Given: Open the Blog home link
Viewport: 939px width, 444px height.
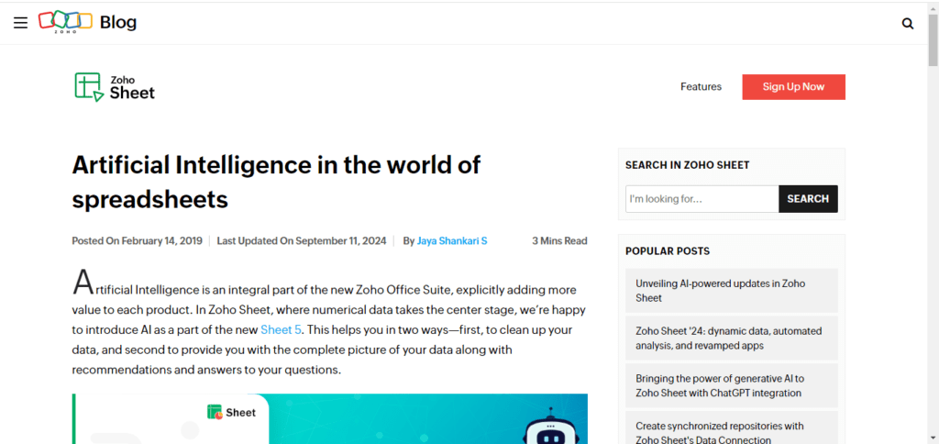Looking at the screenshot, I should pyautogui.click(x=117, y=22).
